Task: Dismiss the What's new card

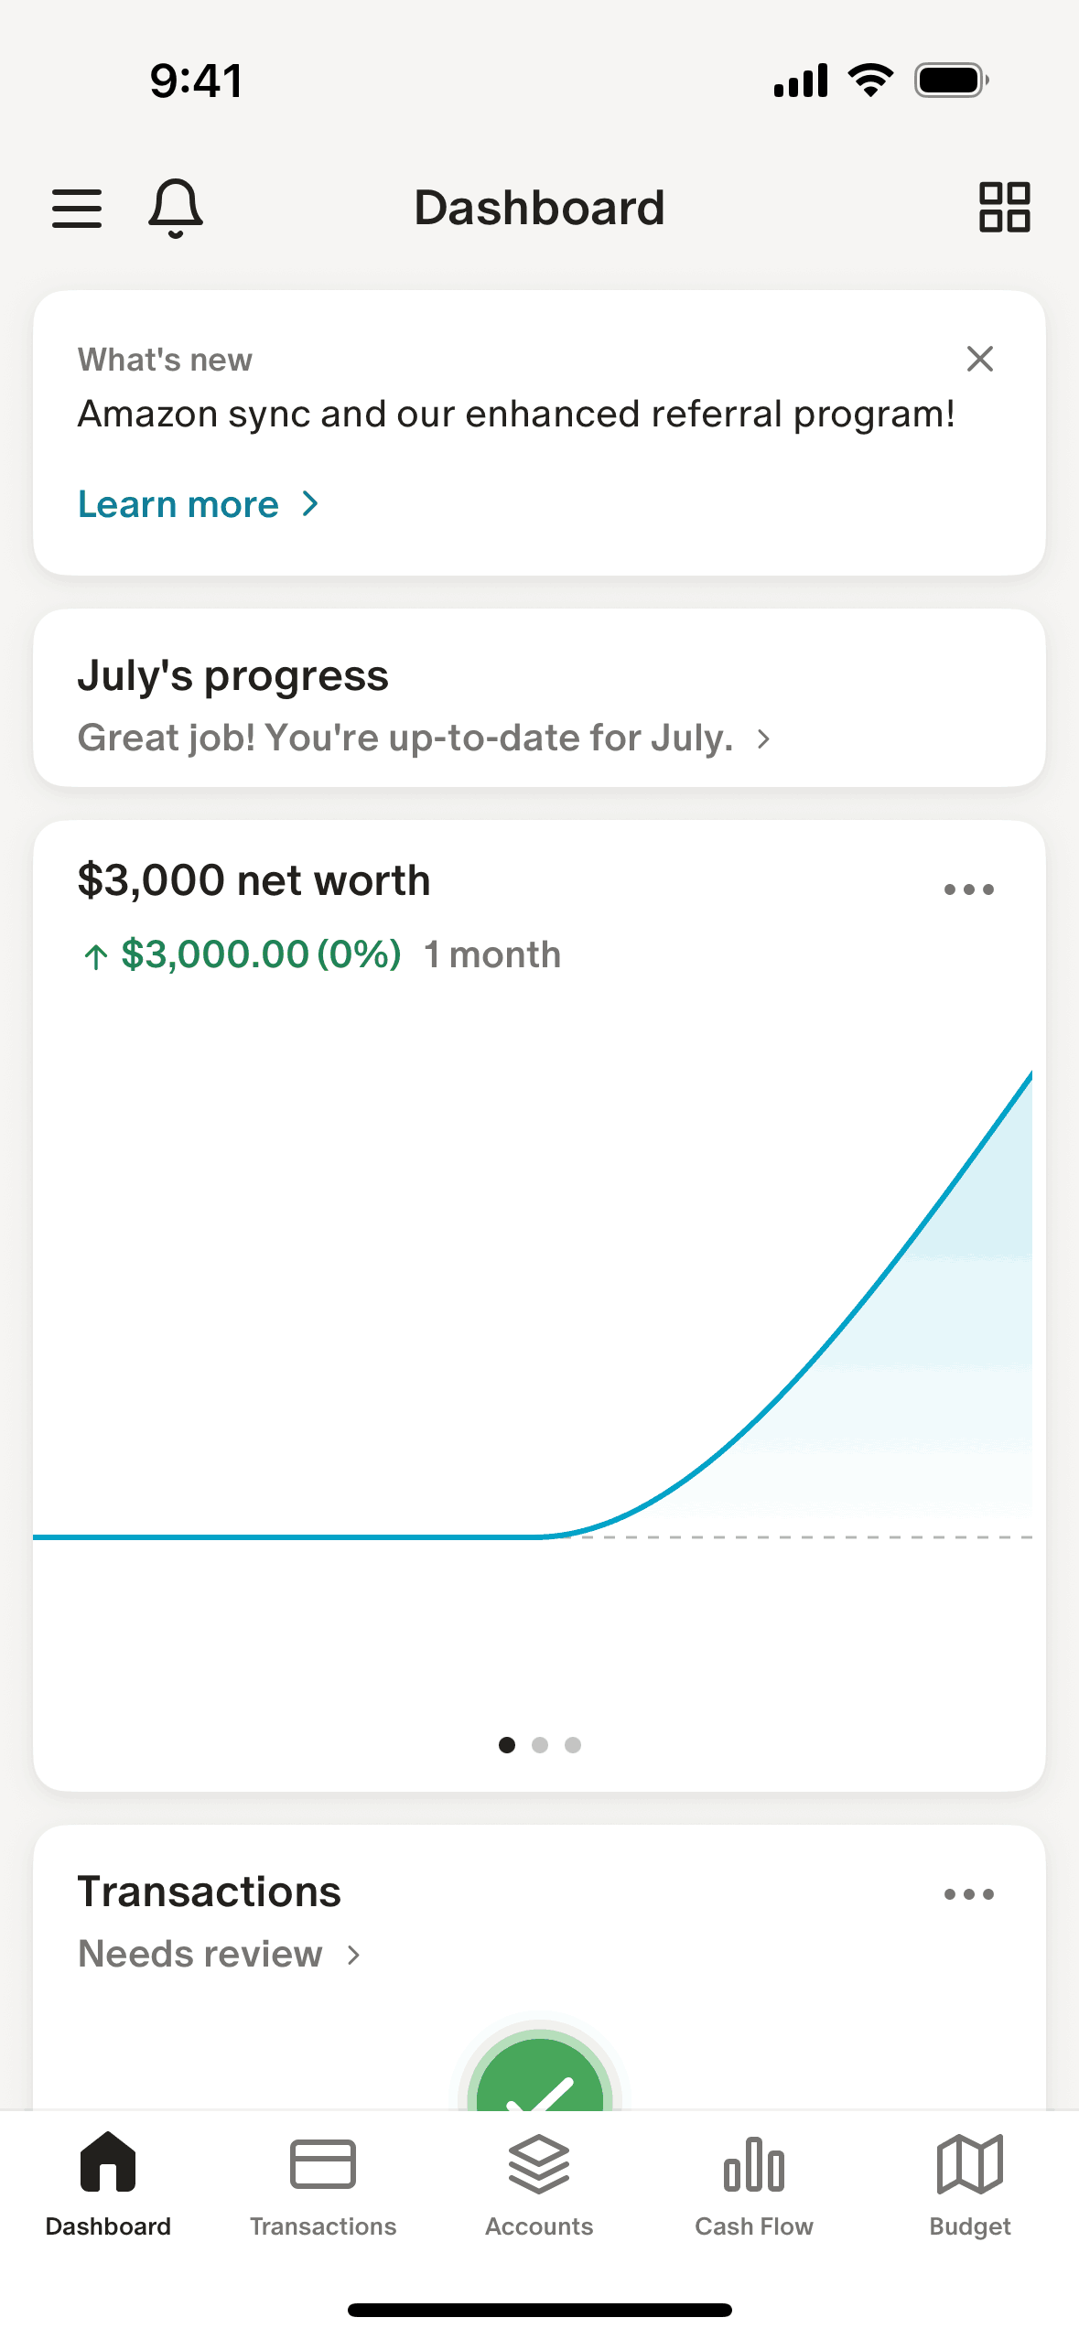Action: tap(979, 359)
